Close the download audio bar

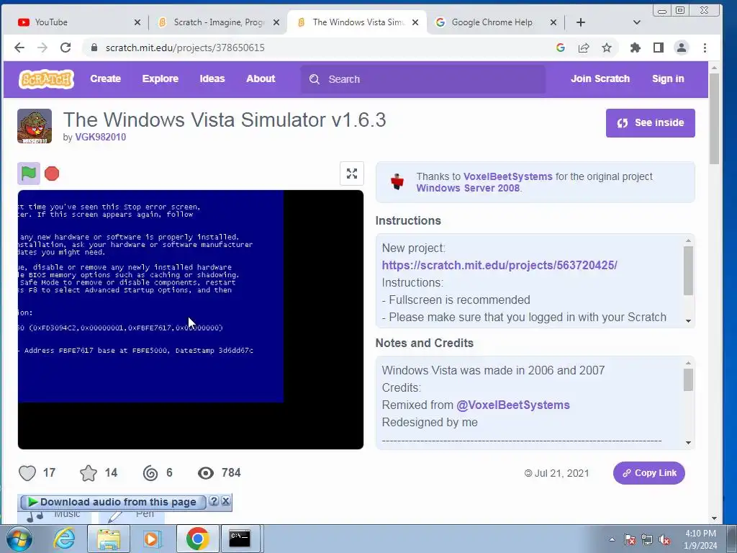[225, 501]
